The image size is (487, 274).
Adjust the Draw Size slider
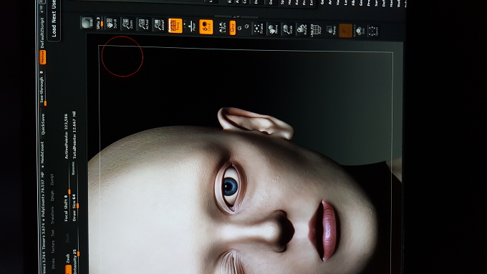(x=75, y=207)
